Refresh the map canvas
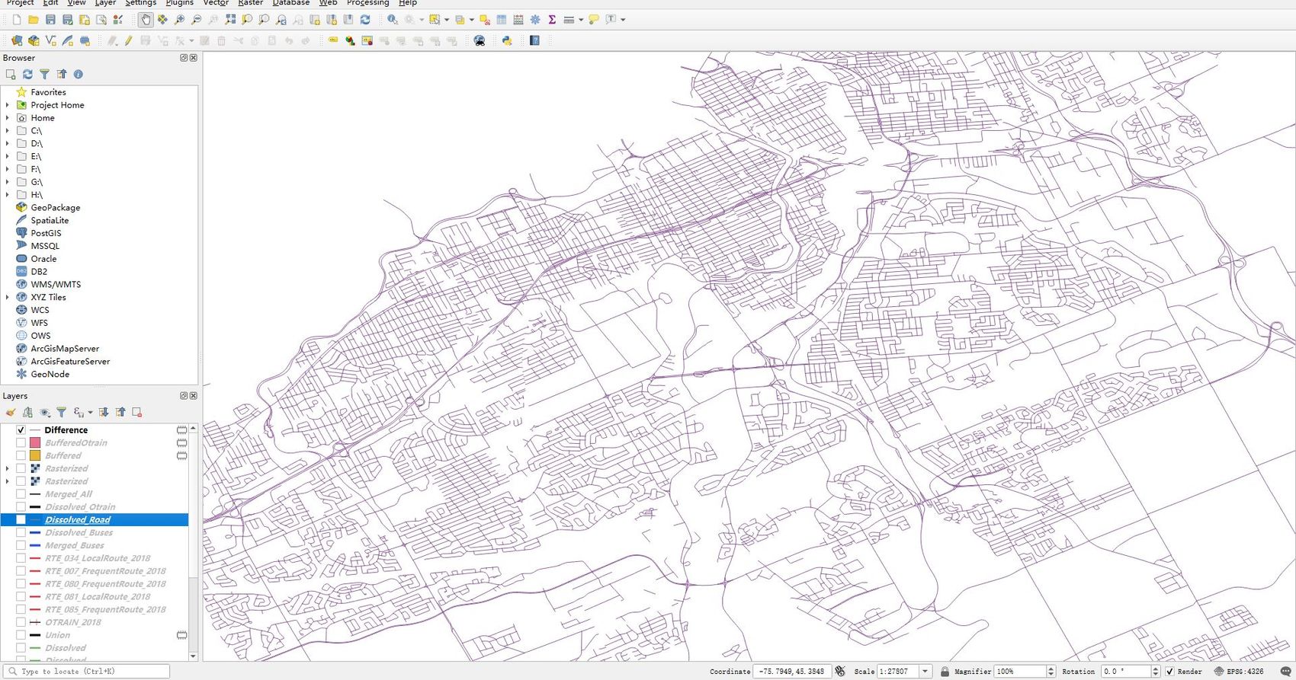This screenshot has height=680, width=1296. (x=365, y=20)
